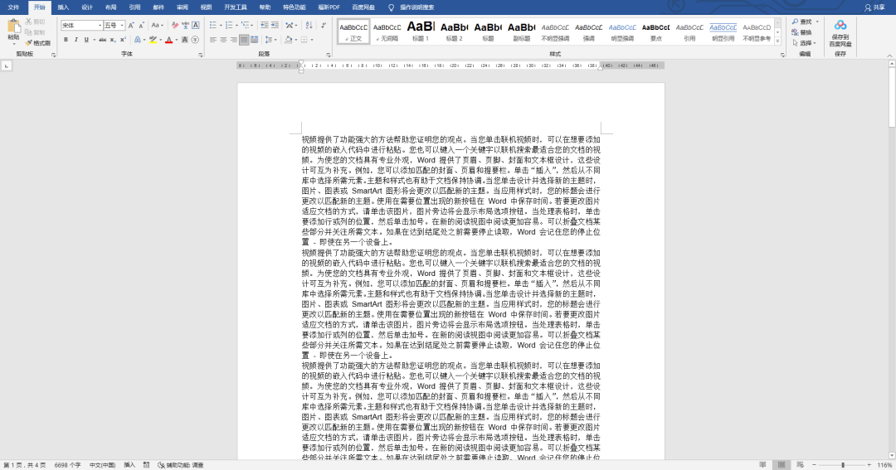Image resolution: width=896 pixels, height=470 pixels.
Task: Click the Replace (替换) command
Action: [801, 32]
